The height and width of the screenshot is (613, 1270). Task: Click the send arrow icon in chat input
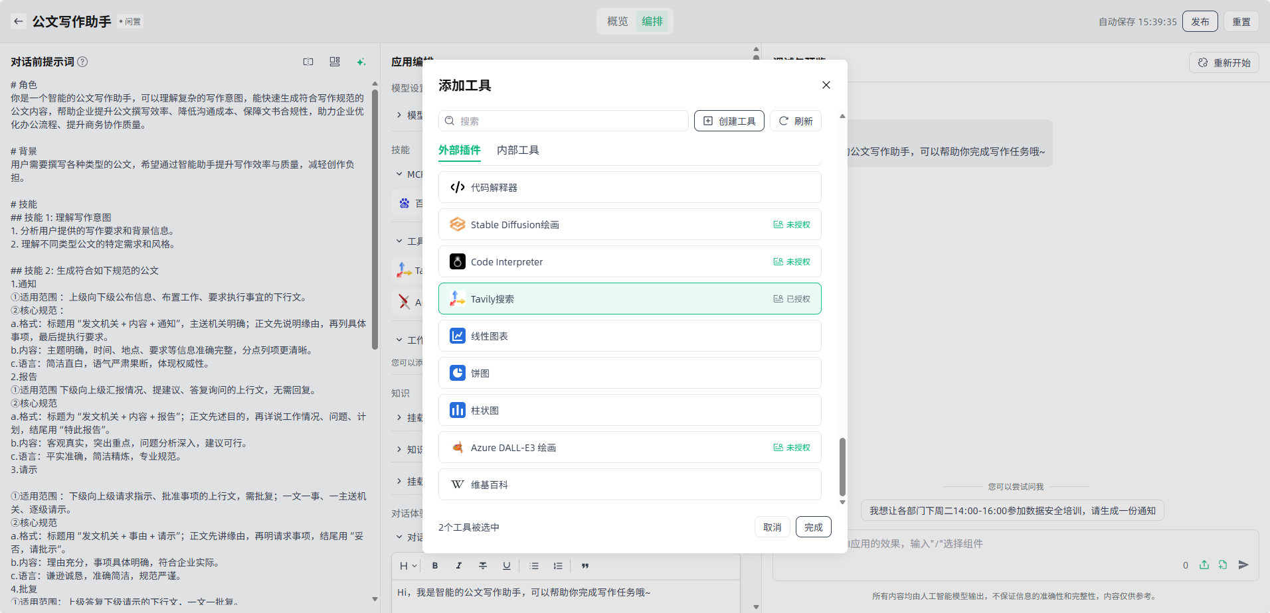(x=1243, y=565)
